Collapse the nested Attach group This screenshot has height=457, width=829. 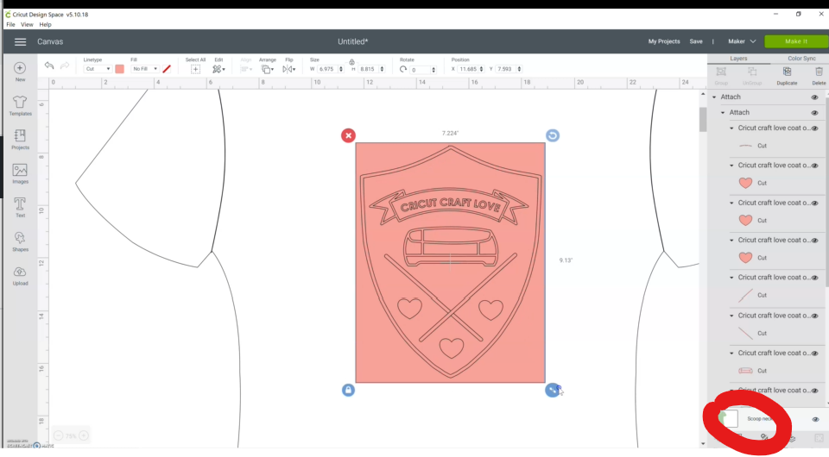(723, 112)
